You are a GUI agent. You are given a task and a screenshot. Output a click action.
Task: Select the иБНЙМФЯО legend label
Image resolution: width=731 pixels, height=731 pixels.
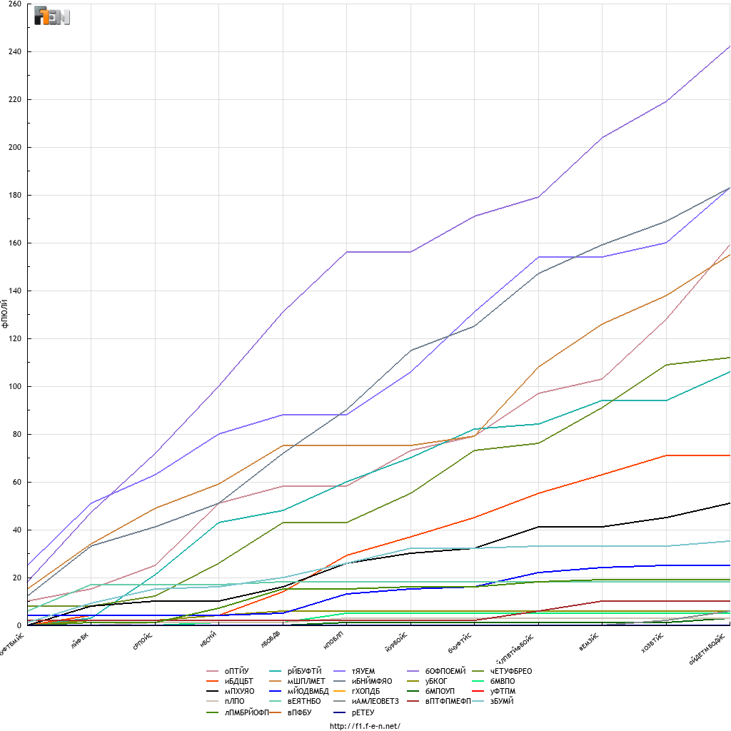pyautogui.click(x=372, y=681)
